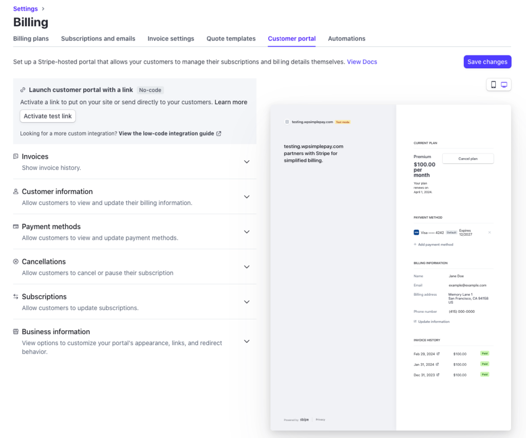The height and width of the screenshot is (438, 526).
Task: Click the Business information storefront icon
Action: [16, 332]
